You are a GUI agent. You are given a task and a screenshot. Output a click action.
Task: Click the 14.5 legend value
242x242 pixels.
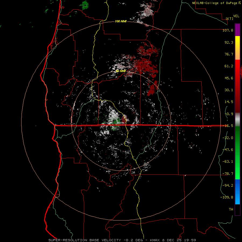click(x=229, y=102)
